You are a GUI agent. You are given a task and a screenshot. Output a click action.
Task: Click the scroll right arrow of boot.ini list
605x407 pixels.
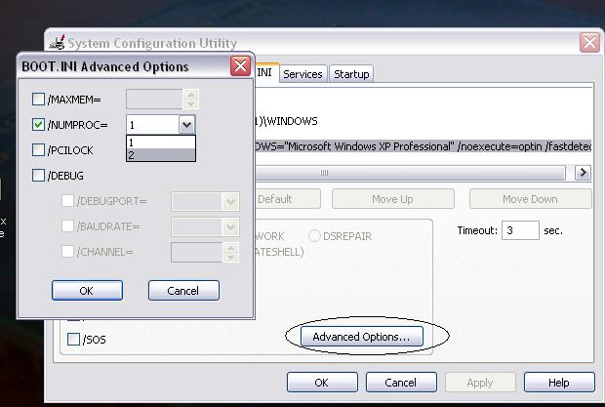[583, 173]
